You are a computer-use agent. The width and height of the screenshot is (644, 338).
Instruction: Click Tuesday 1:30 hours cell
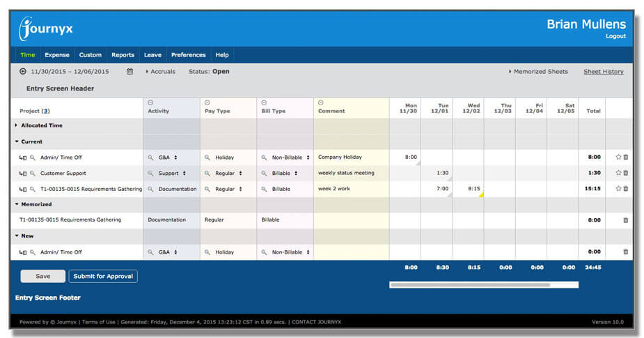click(x=437, y=173)
